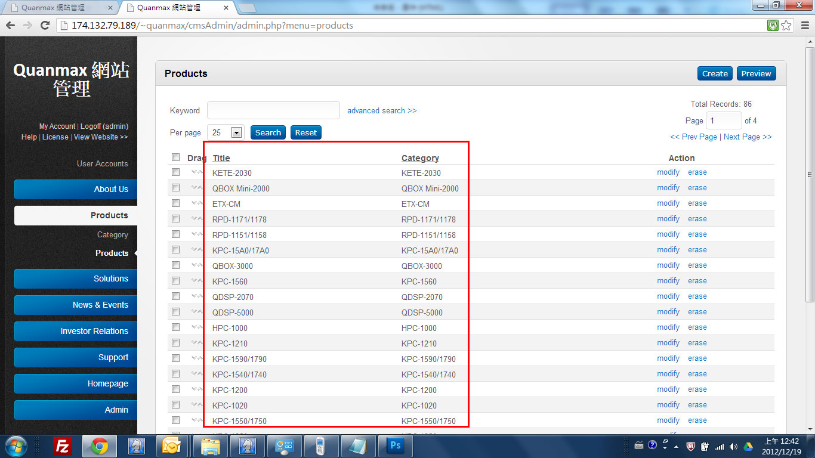Open Photoshop from the taskbar
The width and height of the screenshot is (815, 458).
pos(396,445)
